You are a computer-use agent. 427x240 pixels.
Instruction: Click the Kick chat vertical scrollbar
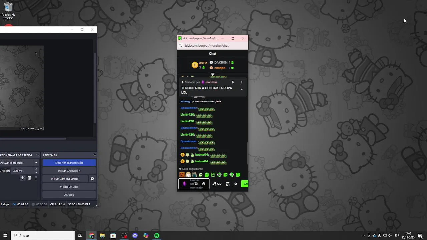(247, 153)
